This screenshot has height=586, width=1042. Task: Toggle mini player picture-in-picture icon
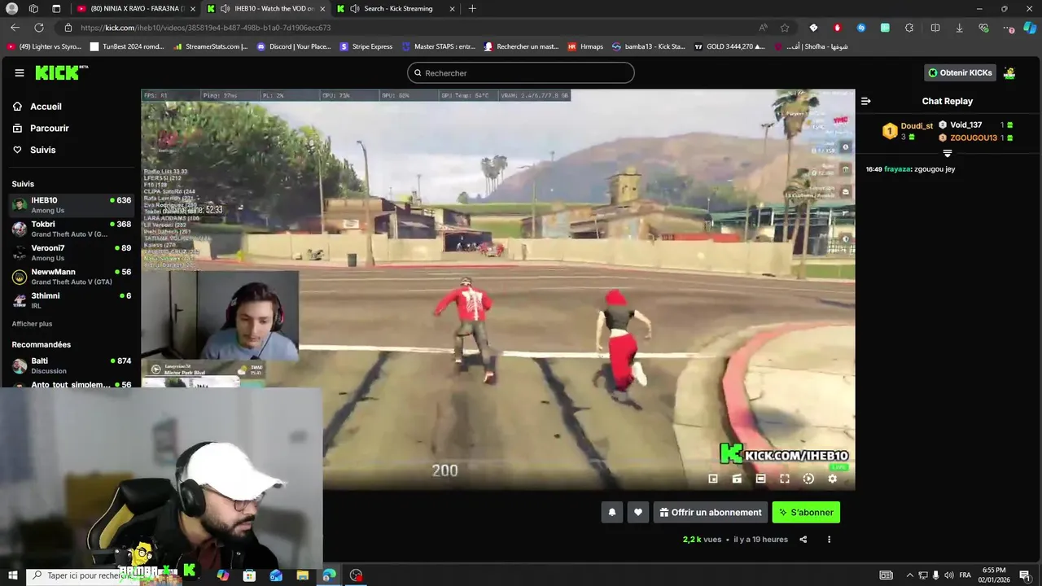coord(713,479)
